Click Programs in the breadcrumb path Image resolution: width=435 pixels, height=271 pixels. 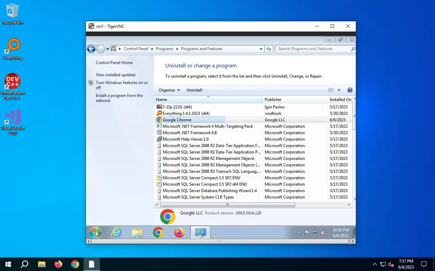click(x=164, y=49)
